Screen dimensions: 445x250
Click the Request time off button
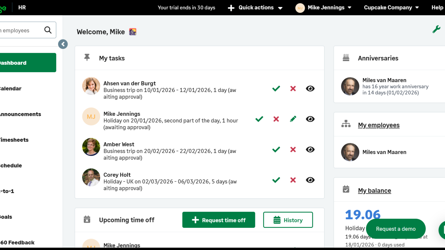point(219,220)
